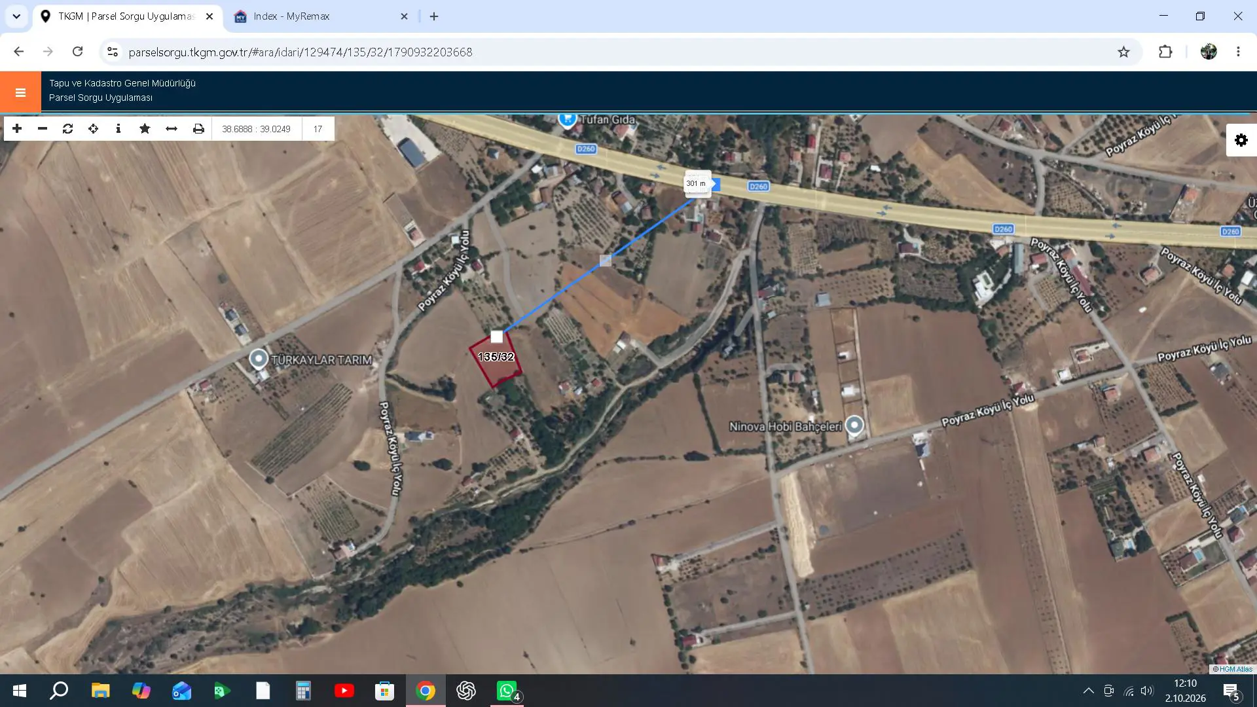This screenshot has width=1257, height=707.
Task: Select the TKGM Parsel Sorgu tab
Action: tap(126, 16)
